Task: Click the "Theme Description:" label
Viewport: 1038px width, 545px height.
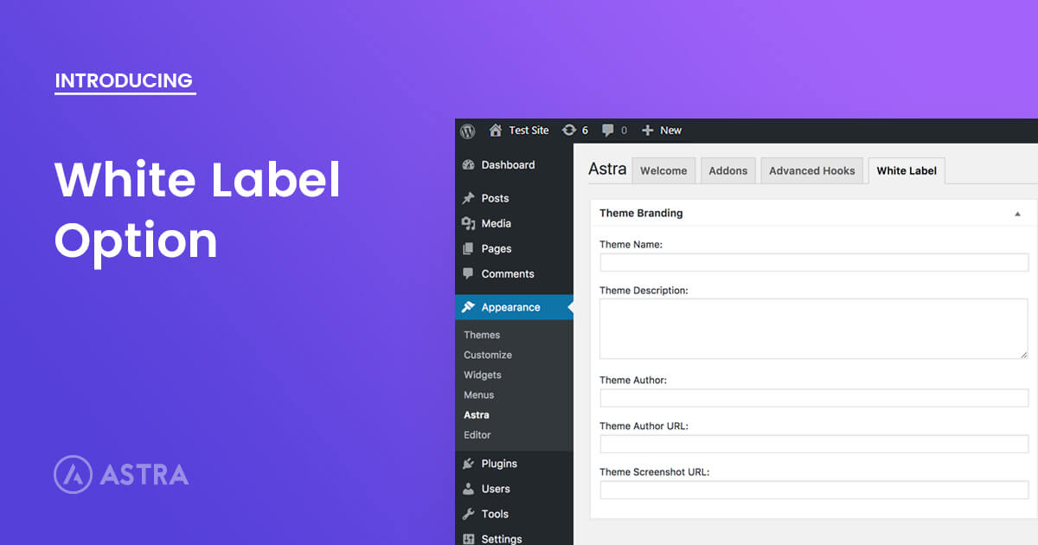Action: (644, 291)
